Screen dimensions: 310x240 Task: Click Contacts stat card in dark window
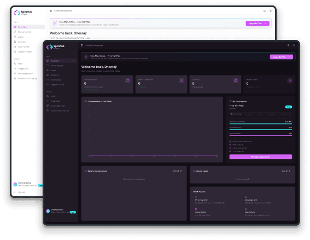215,84
